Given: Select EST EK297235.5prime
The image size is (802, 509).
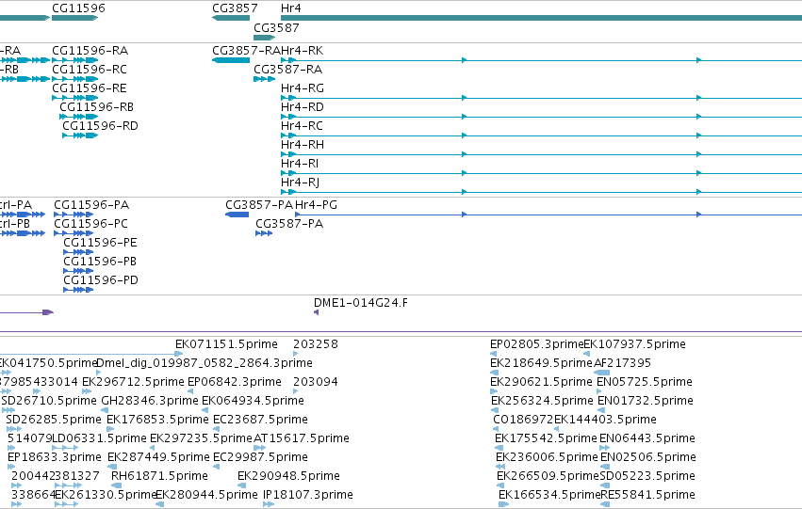Looking at the screenshot, I should pyautogui.click(x=201, y=439).
